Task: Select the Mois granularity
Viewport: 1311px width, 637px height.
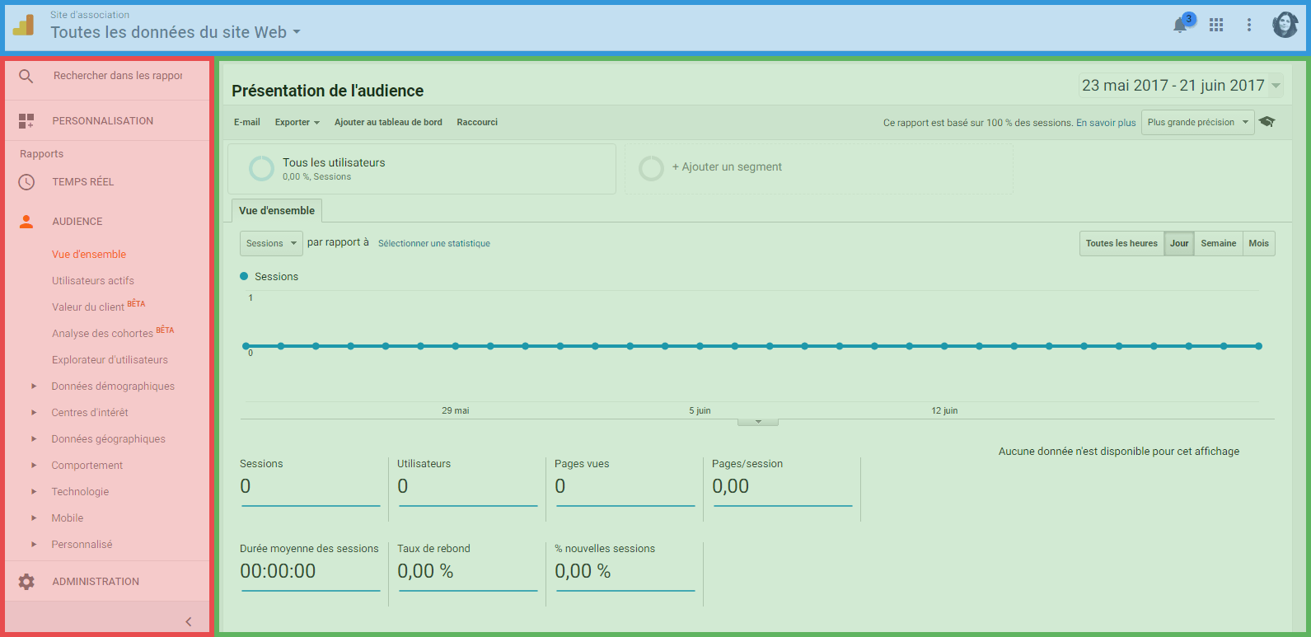Action: point(1259,243)
